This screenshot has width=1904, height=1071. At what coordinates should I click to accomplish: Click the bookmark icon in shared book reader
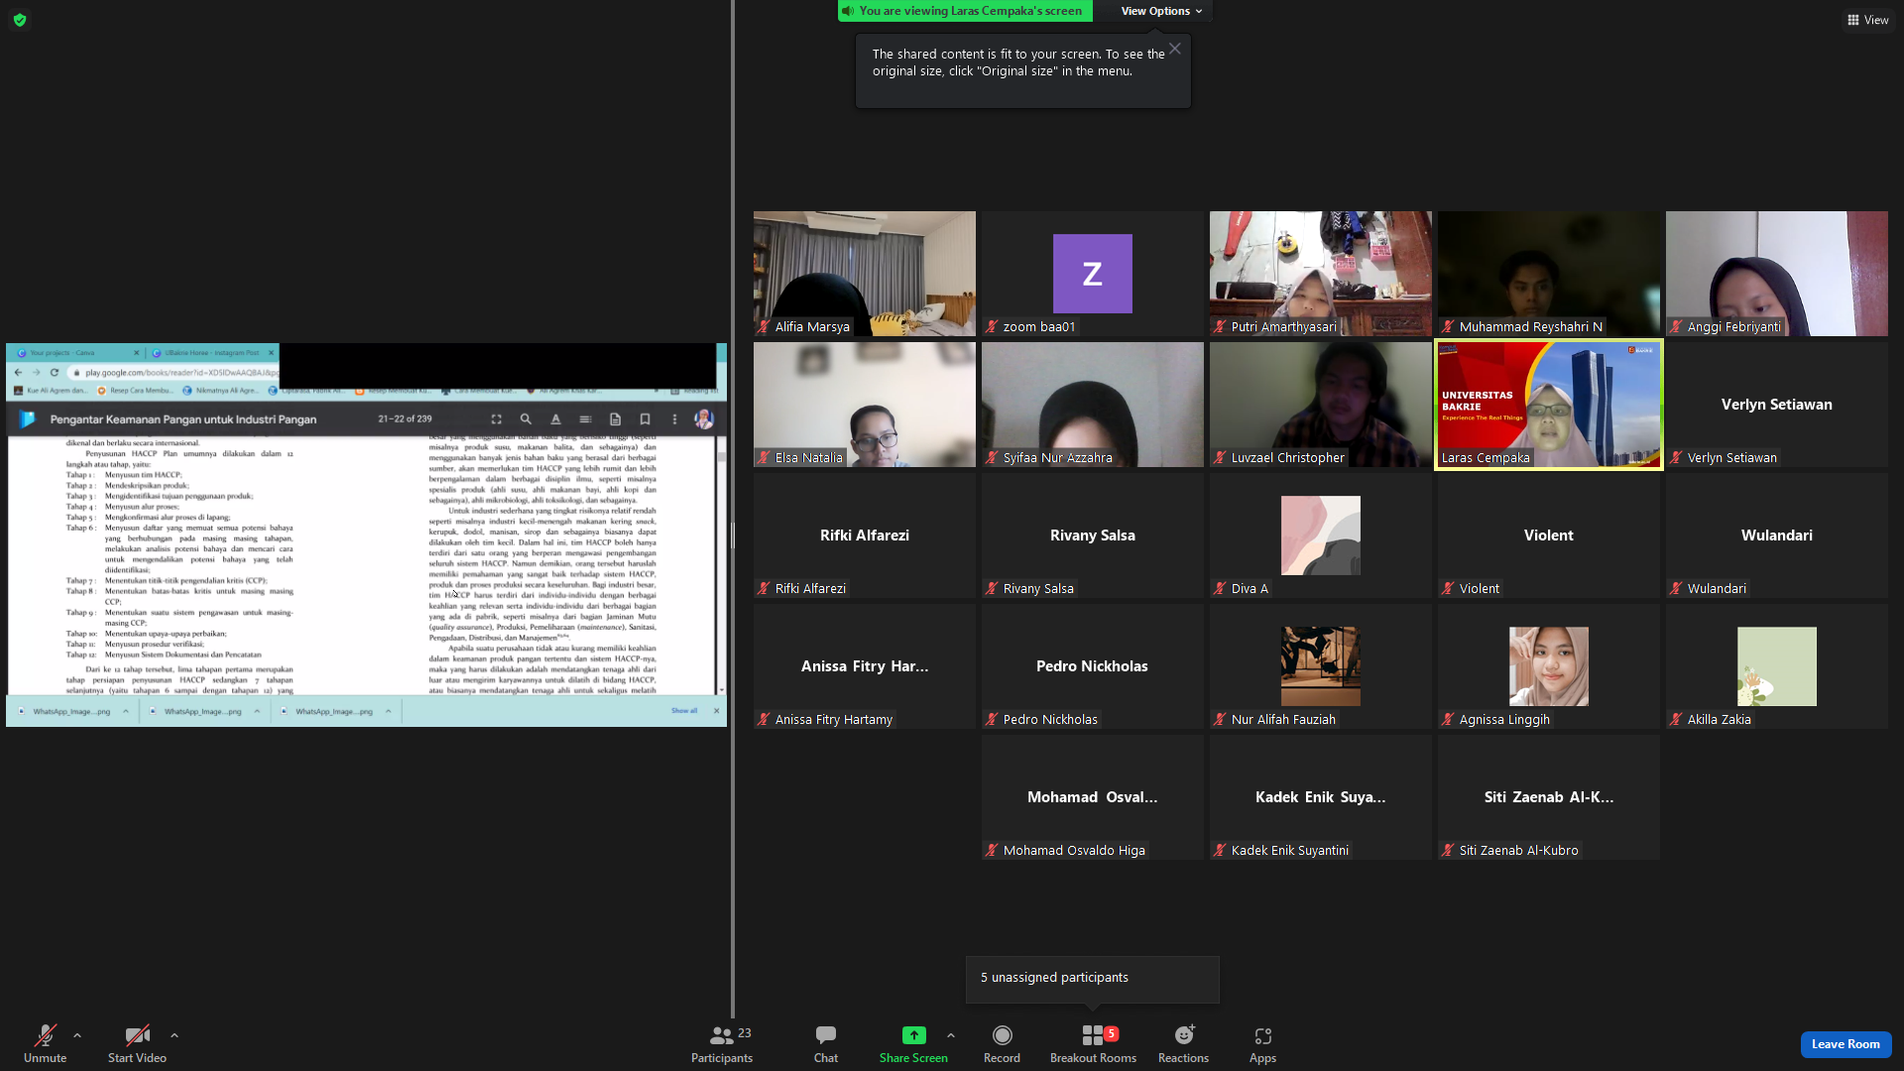click(646, 419)
